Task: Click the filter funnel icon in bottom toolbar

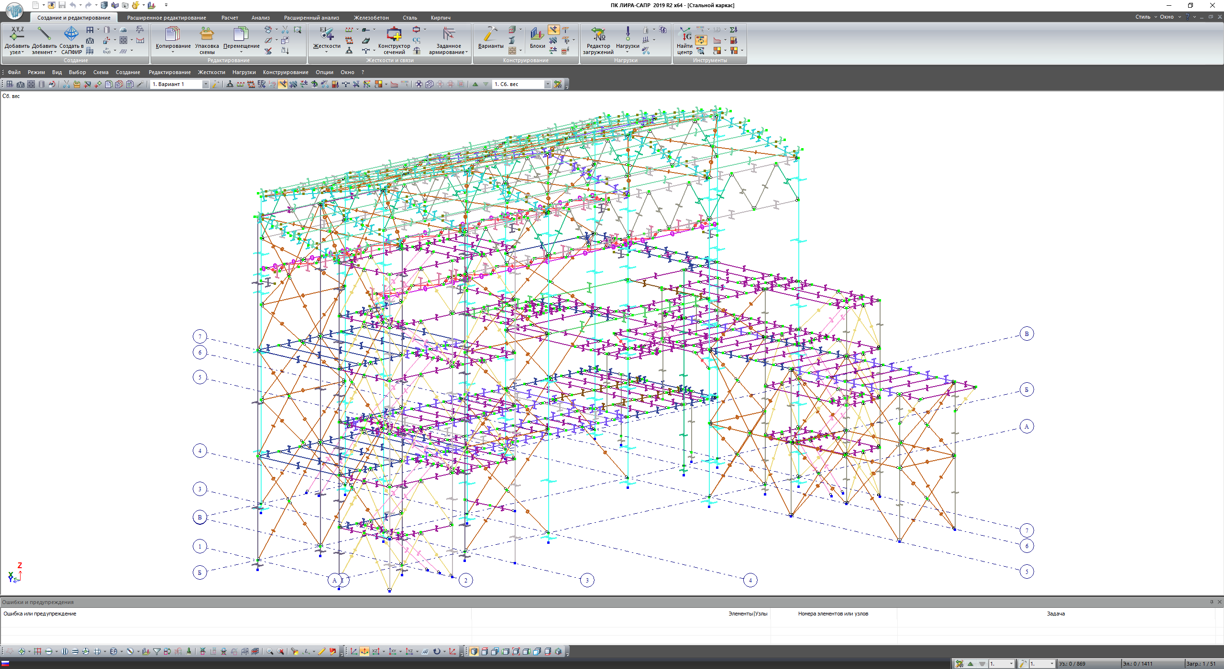Action: 156,651
